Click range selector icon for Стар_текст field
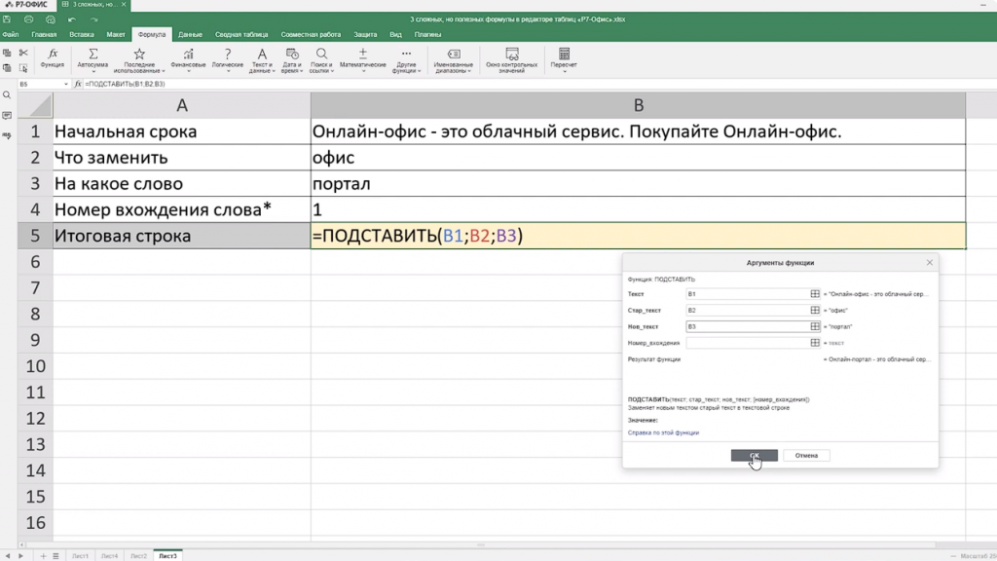 (x=815, y=311)
